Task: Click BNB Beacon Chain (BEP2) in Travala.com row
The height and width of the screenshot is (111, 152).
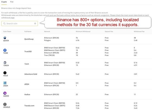Action: [55, 106]
